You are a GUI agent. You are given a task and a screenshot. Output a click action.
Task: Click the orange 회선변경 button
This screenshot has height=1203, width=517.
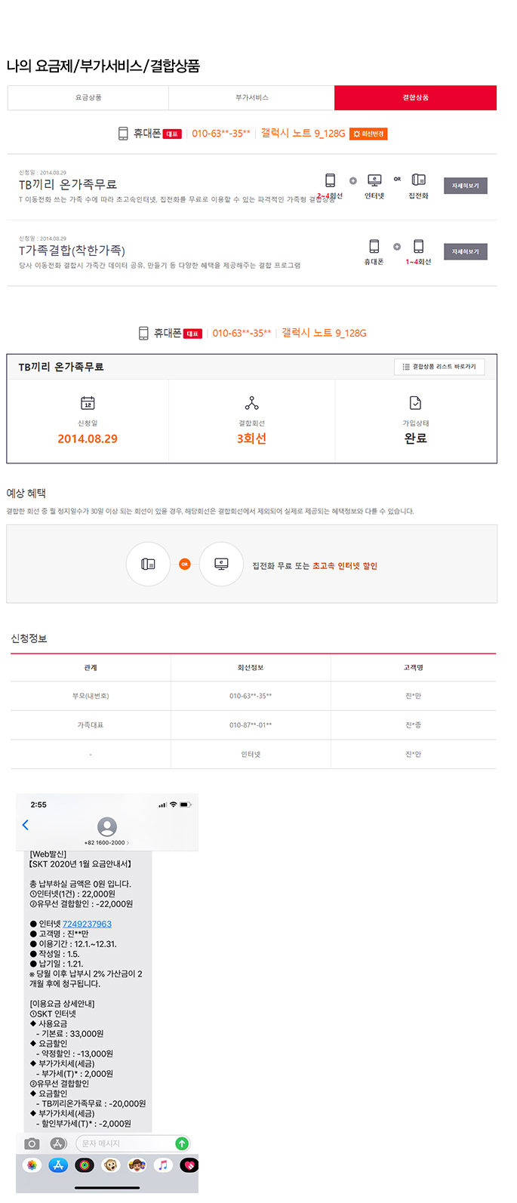[x=369, y=134]
